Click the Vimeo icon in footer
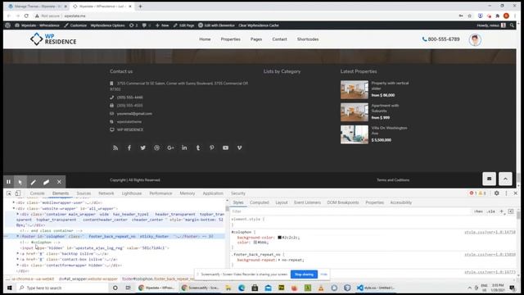The width and height of the screenshot is (524, 295). pyautogui.click(x=239, y=147)
